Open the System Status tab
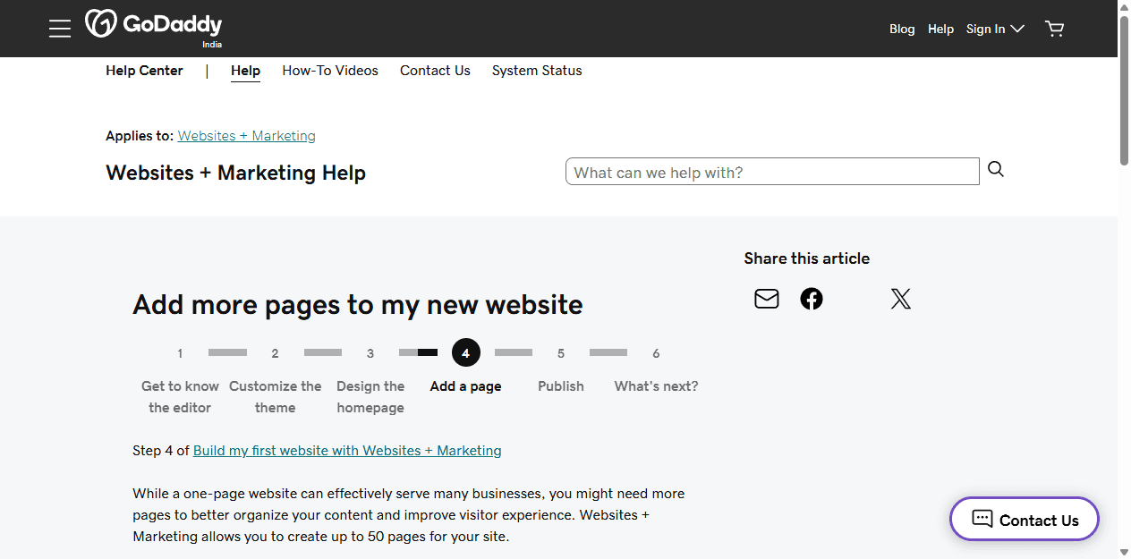Image resolution: width=1131 pixels, height=559 pixels. (537, 71)
